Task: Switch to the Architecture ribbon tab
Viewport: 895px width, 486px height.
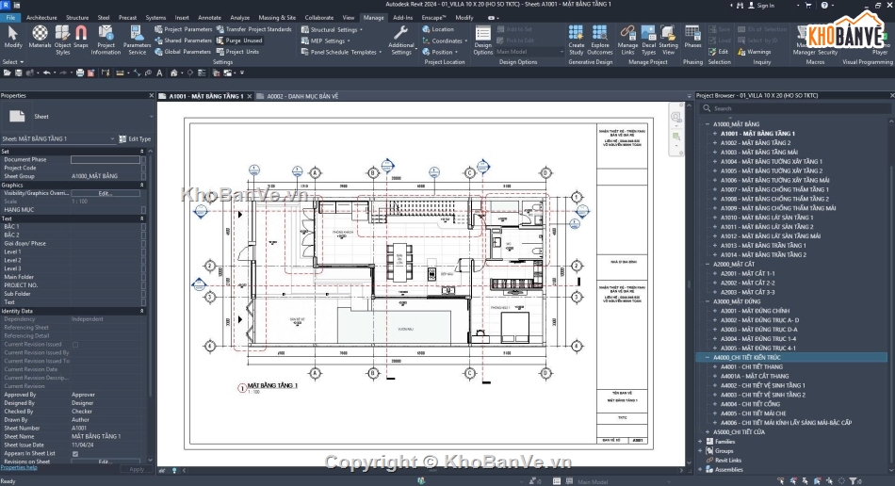Action: 41,18
